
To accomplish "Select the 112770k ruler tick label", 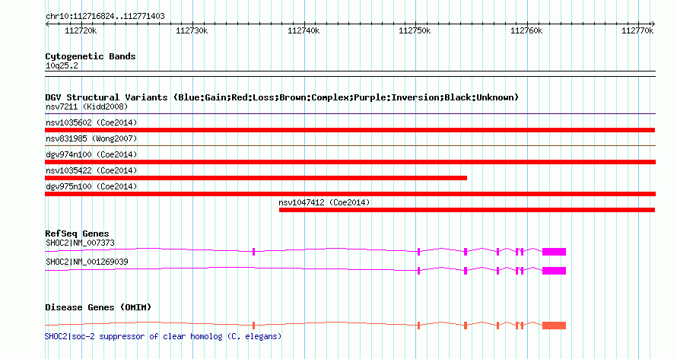I will tap(637, 30).
